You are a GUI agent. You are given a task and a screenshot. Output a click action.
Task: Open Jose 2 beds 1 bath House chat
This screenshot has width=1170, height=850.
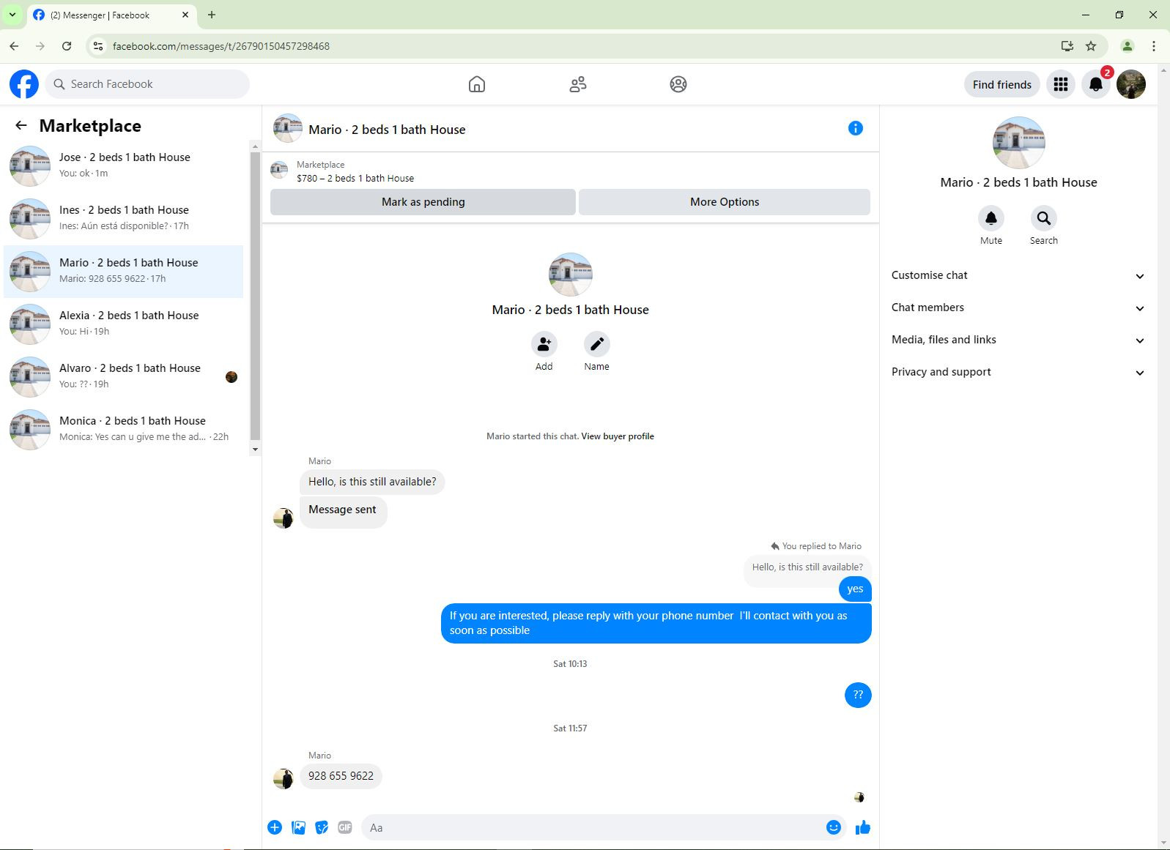124,165
